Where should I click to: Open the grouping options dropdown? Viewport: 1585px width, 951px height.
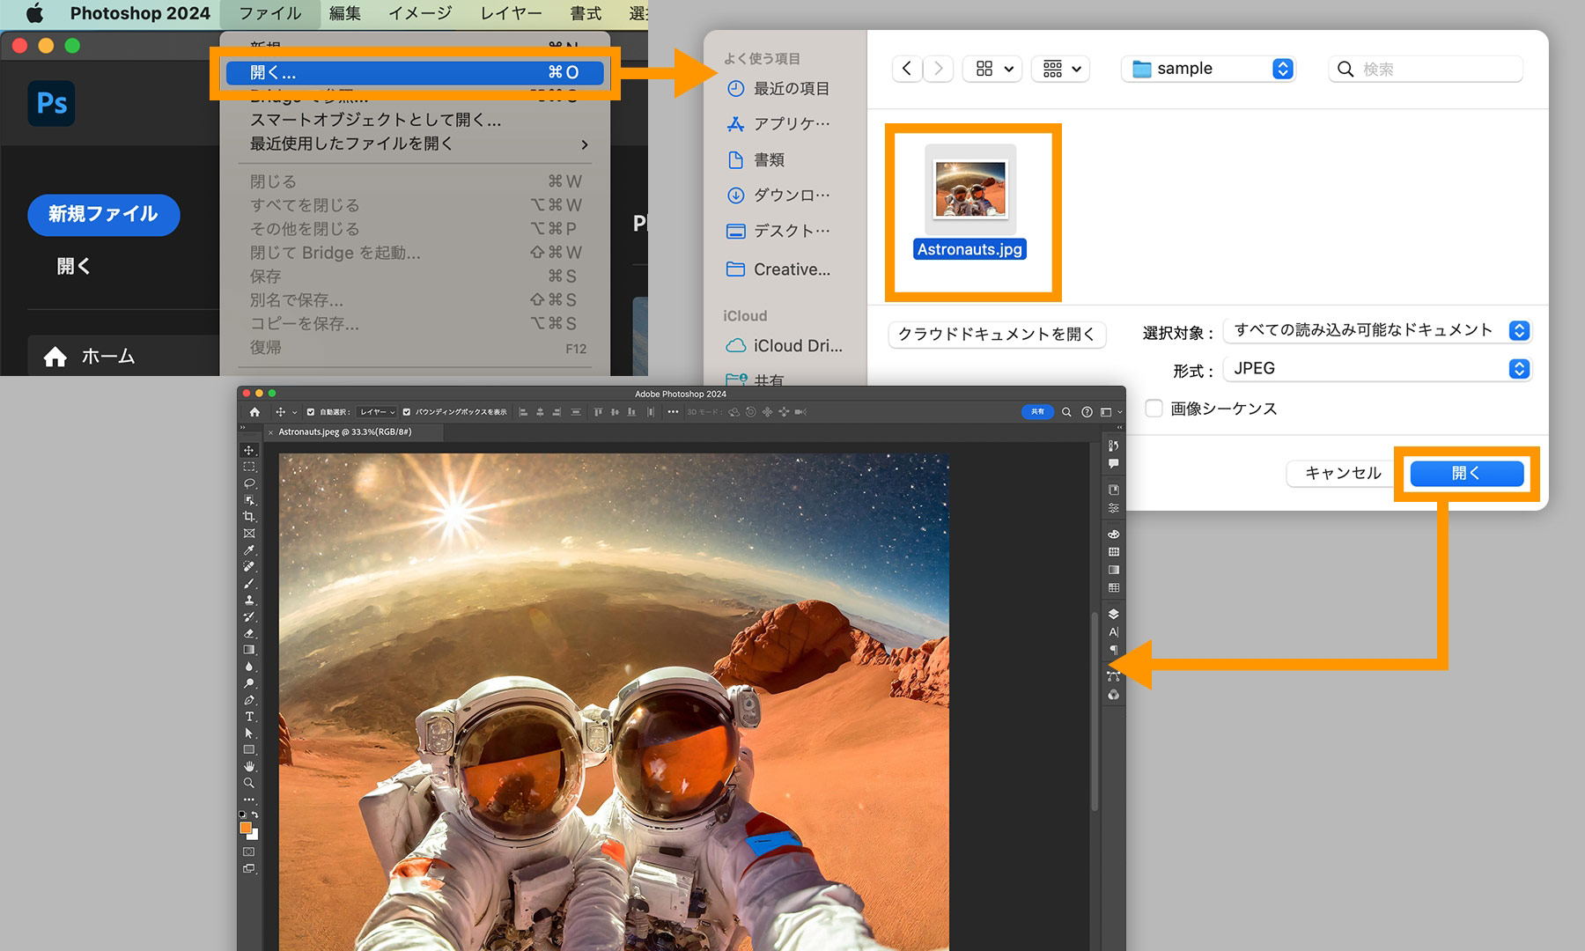(1061, 69)
